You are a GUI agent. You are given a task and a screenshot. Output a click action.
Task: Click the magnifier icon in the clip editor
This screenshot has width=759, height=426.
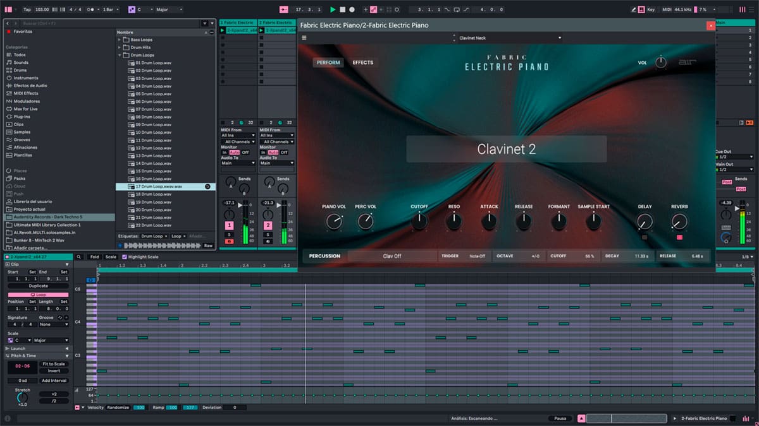point(79,257)
